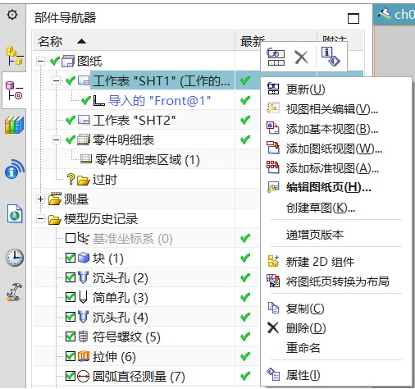Image resolution: width=415 pixels, height=389 pixels.
Task: Uncheck the 块 (1) feature checkbox
Action: click(x=71, y=258)
